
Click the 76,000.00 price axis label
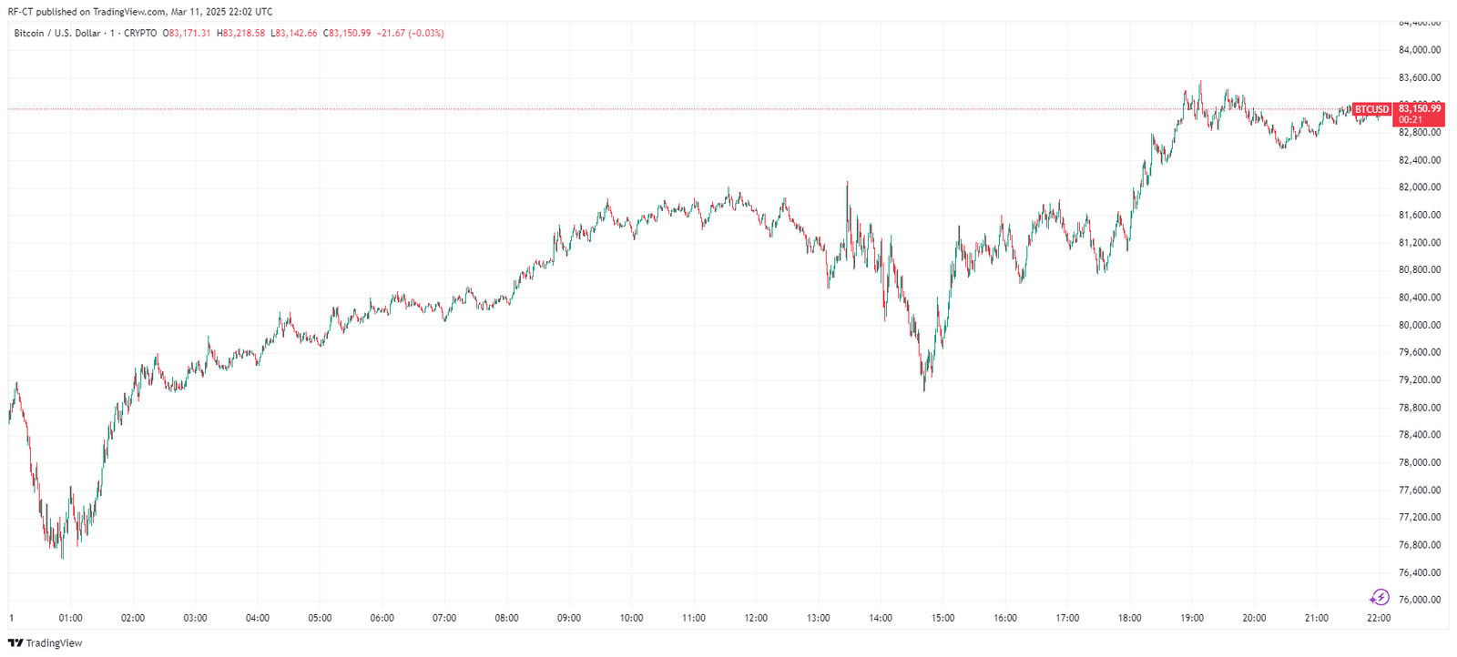[1420, 600]
